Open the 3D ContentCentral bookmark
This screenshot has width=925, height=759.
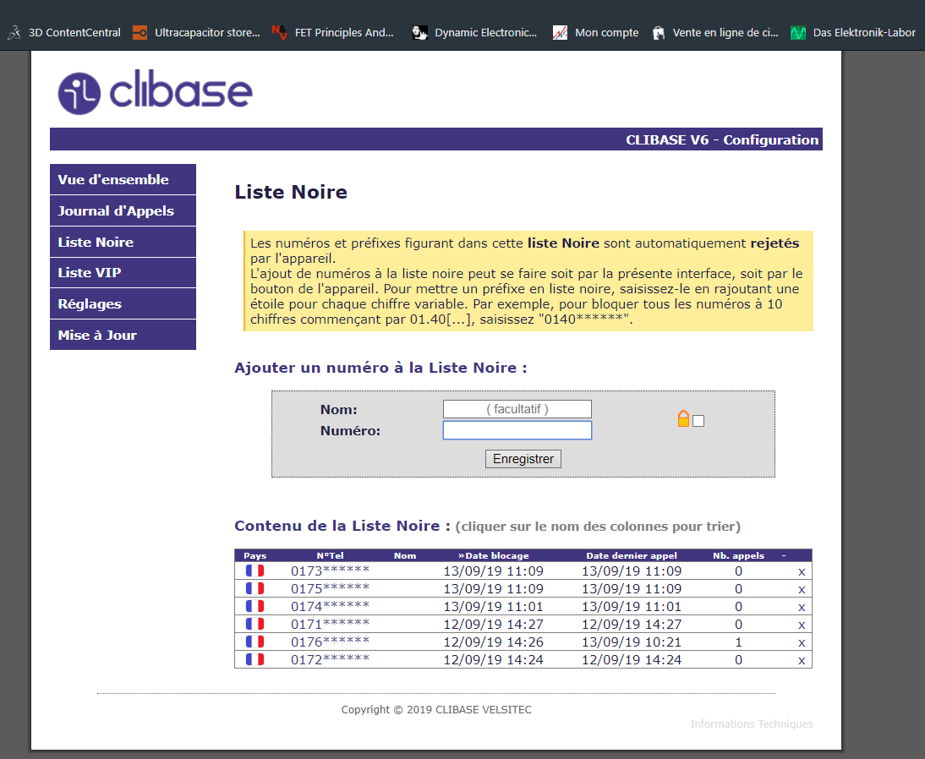click(x=63, y=32)
